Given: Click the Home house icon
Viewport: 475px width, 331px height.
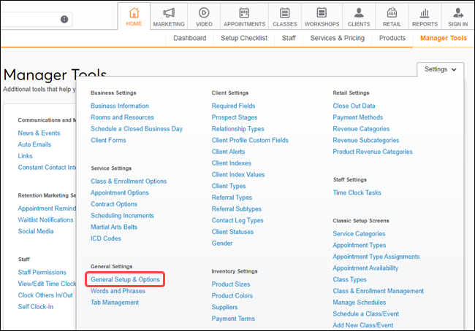Looking at the screenshot, I should click(x=133, y=13).
